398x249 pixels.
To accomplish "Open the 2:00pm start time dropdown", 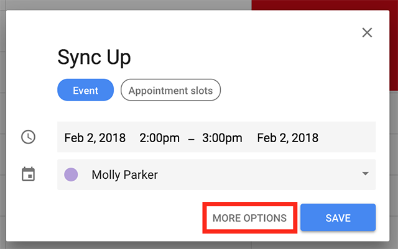I will click(x=160, y=137).
